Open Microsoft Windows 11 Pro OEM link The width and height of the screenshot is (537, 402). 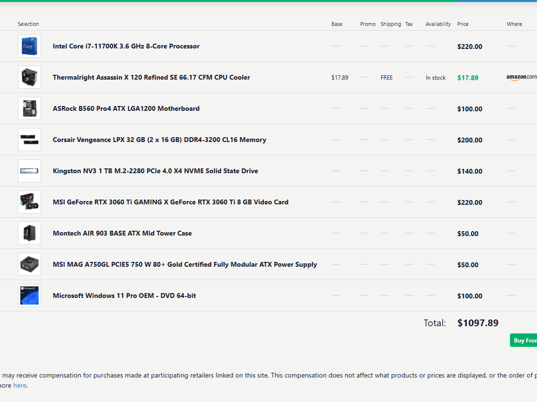pos(124,295)
